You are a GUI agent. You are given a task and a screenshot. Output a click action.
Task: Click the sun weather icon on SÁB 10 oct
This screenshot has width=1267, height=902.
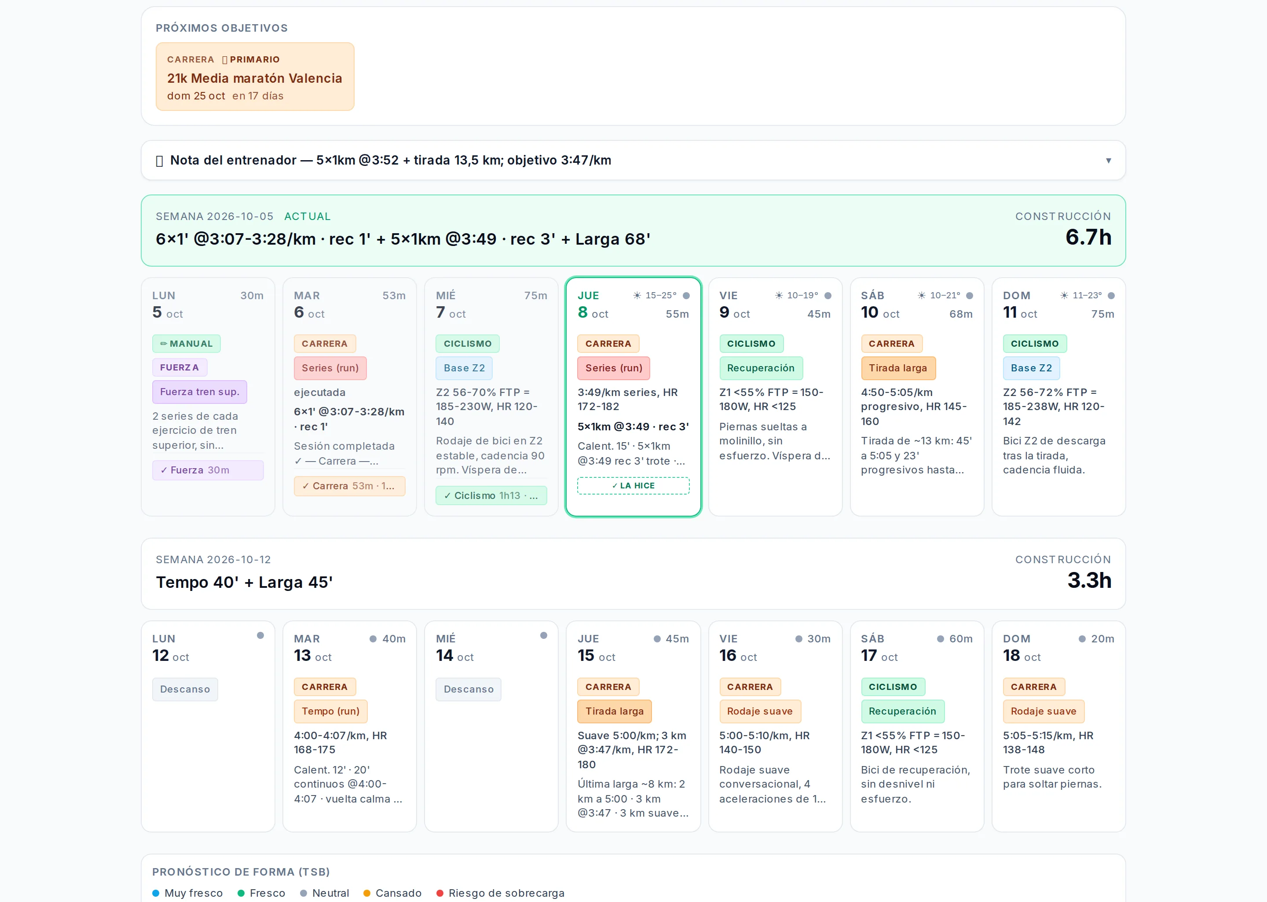(x=921, y=296)
